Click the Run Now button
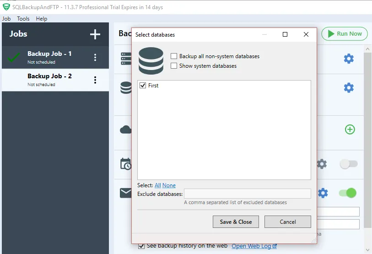 pyautogui.click(x=345, y=34)
